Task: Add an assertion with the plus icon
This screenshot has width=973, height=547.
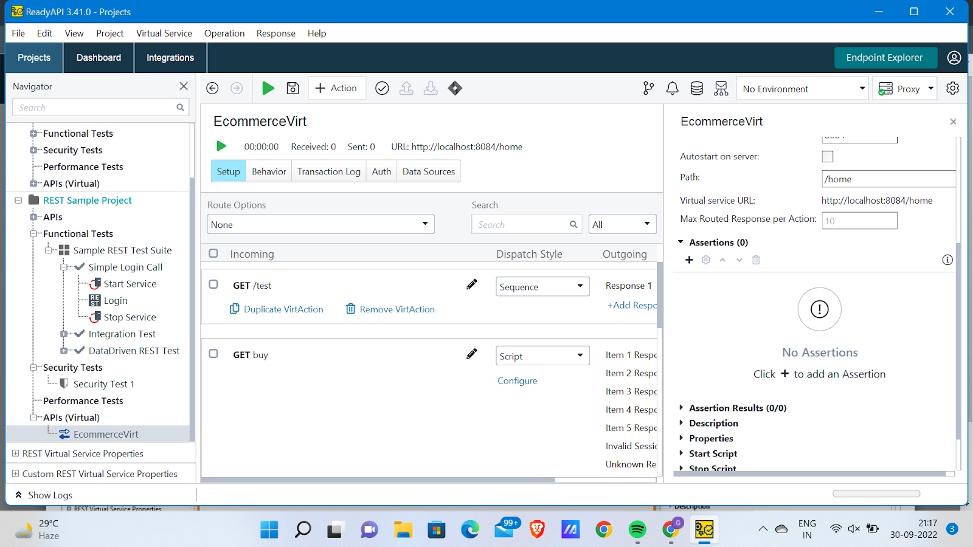Action: click(x=689, y=260)
